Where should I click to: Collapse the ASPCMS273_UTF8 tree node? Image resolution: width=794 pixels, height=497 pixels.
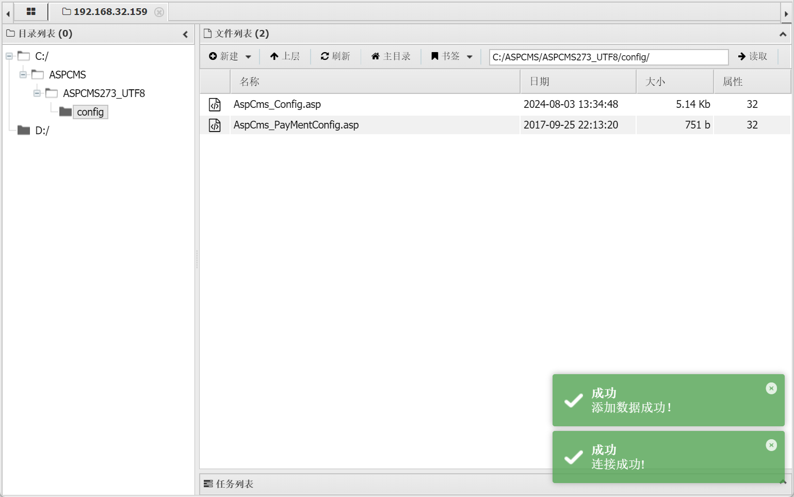pos(37,93)
